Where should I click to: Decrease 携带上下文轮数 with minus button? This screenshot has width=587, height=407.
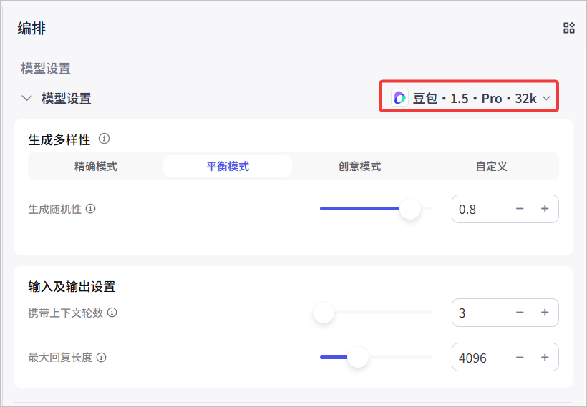520,313
